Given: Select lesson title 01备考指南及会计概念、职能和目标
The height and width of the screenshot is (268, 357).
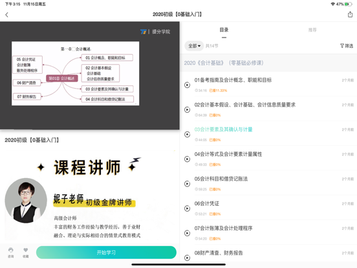Looking at the screenshot, I should coord(233,80).
